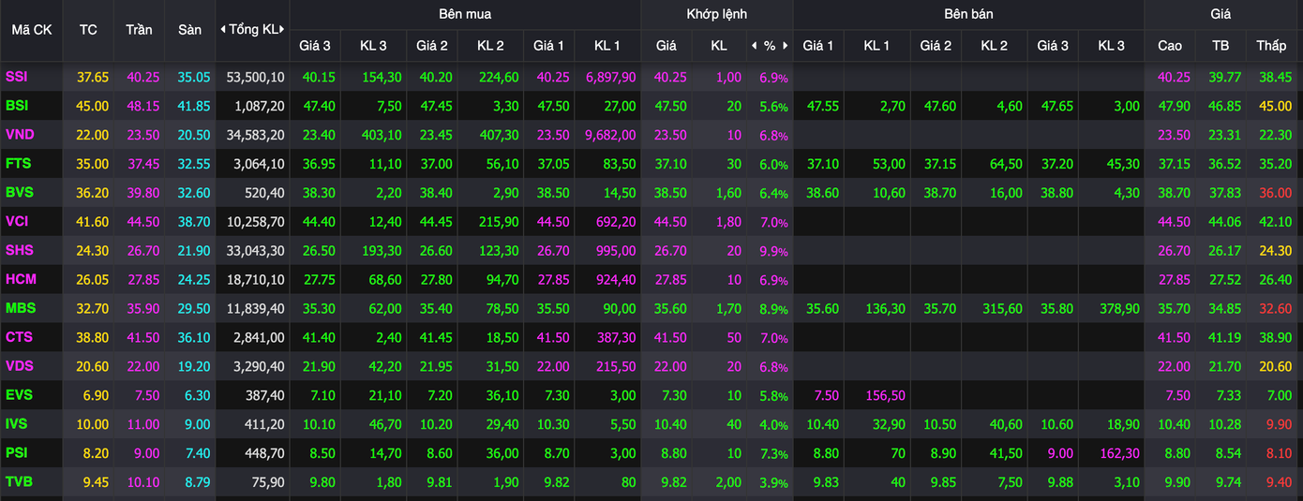Click the right arrow beside Tổng KL

pyautogui.click(x=281, y=29)
